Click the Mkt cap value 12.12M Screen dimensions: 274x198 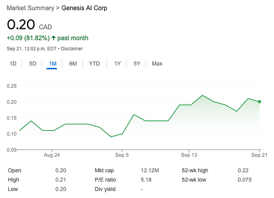[x=150, y=170]
